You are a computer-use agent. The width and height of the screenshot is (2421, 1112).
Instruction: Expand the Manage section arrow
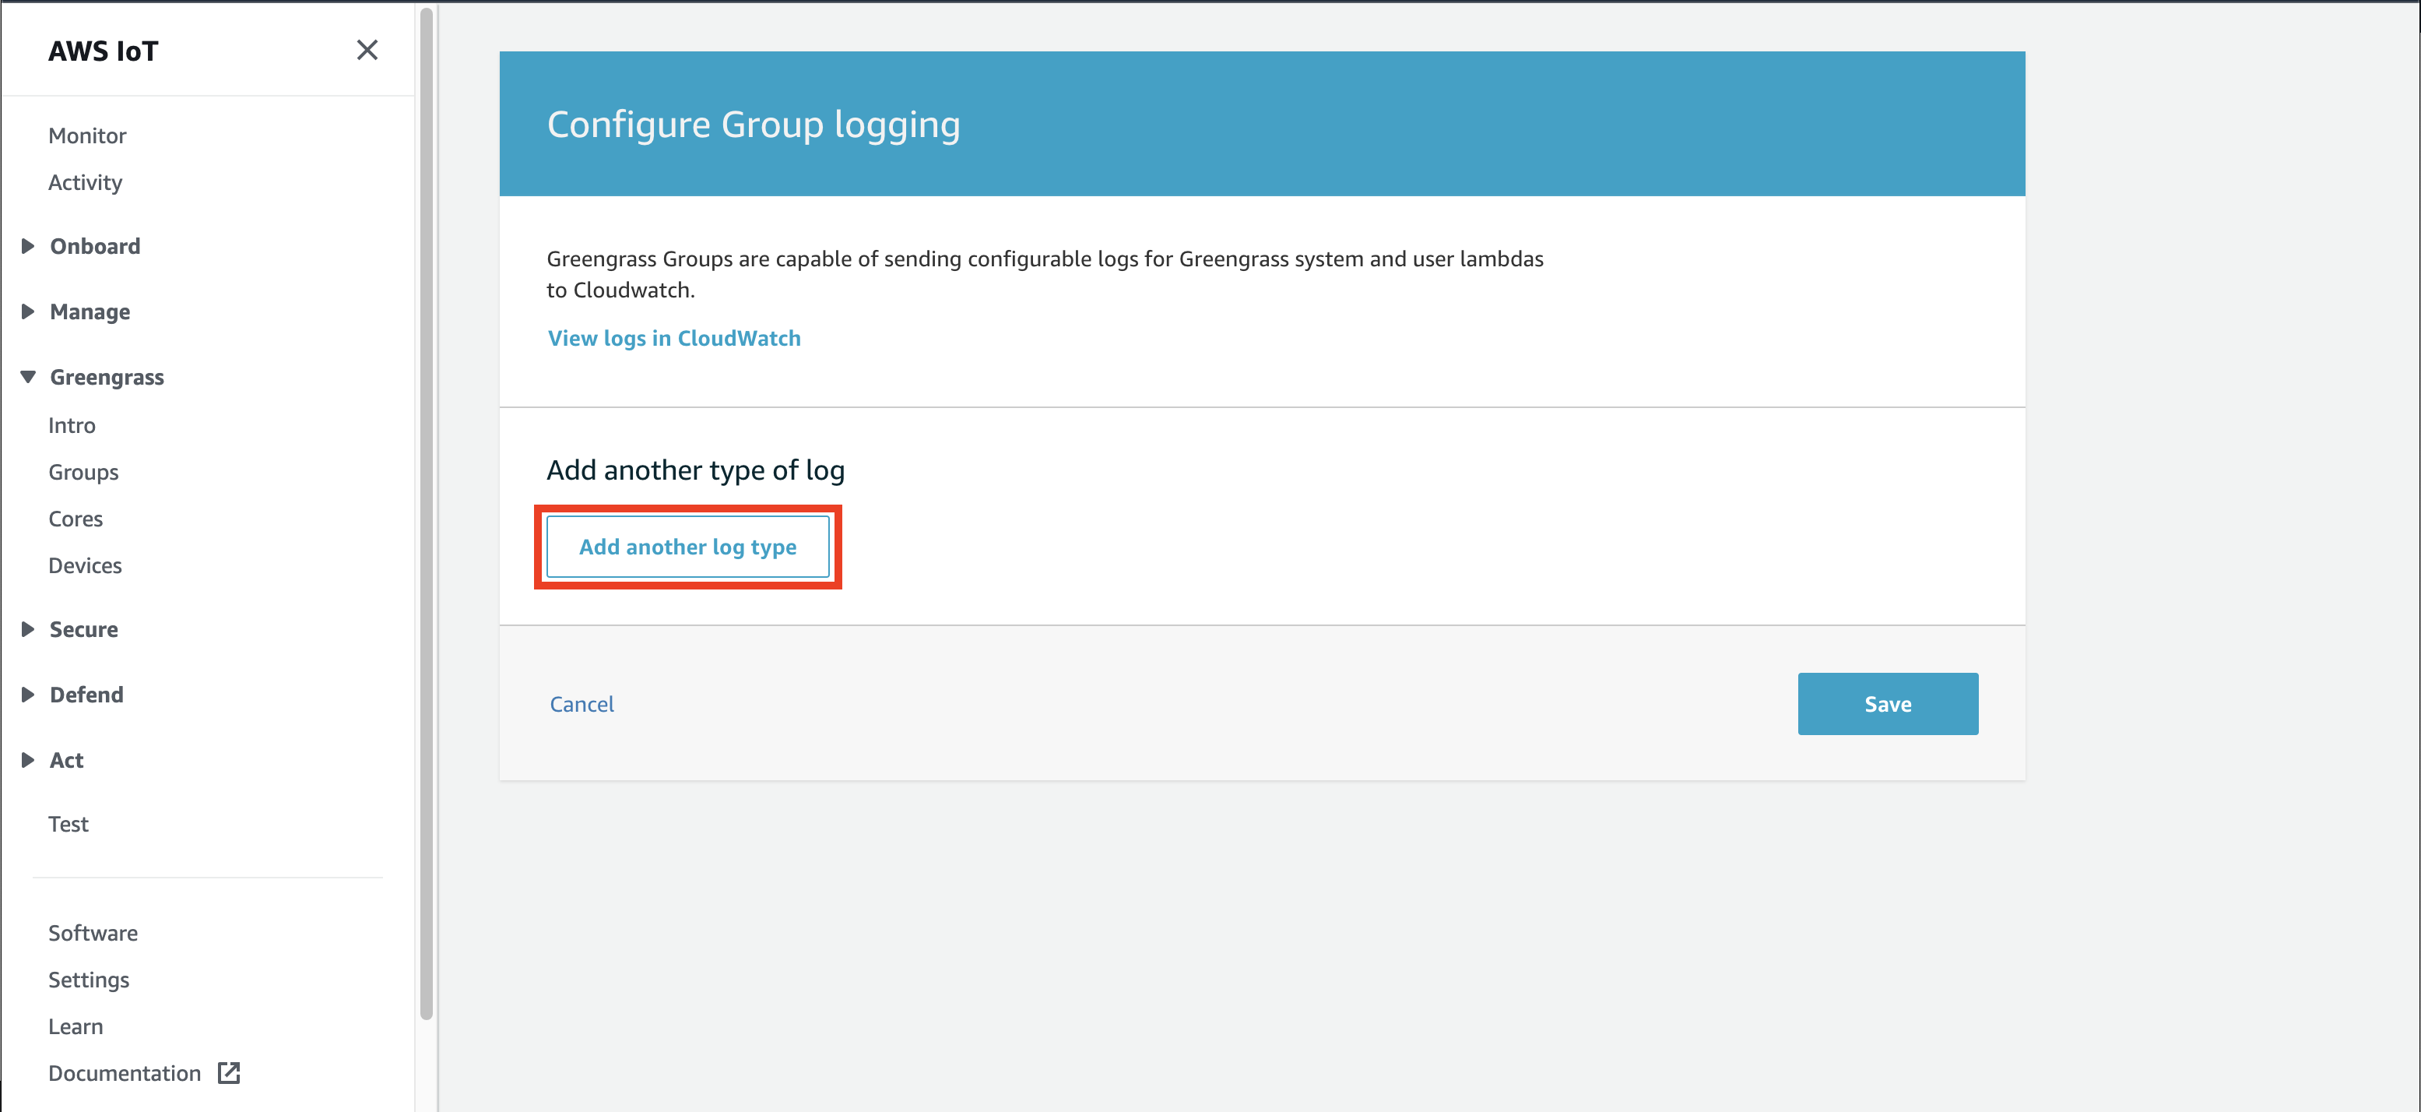point(27,311)
